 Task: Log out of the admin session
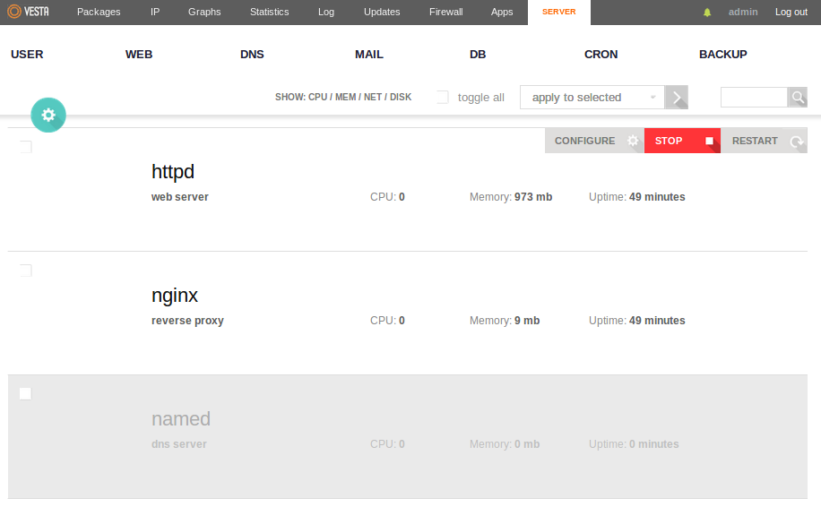coord(791,13)
